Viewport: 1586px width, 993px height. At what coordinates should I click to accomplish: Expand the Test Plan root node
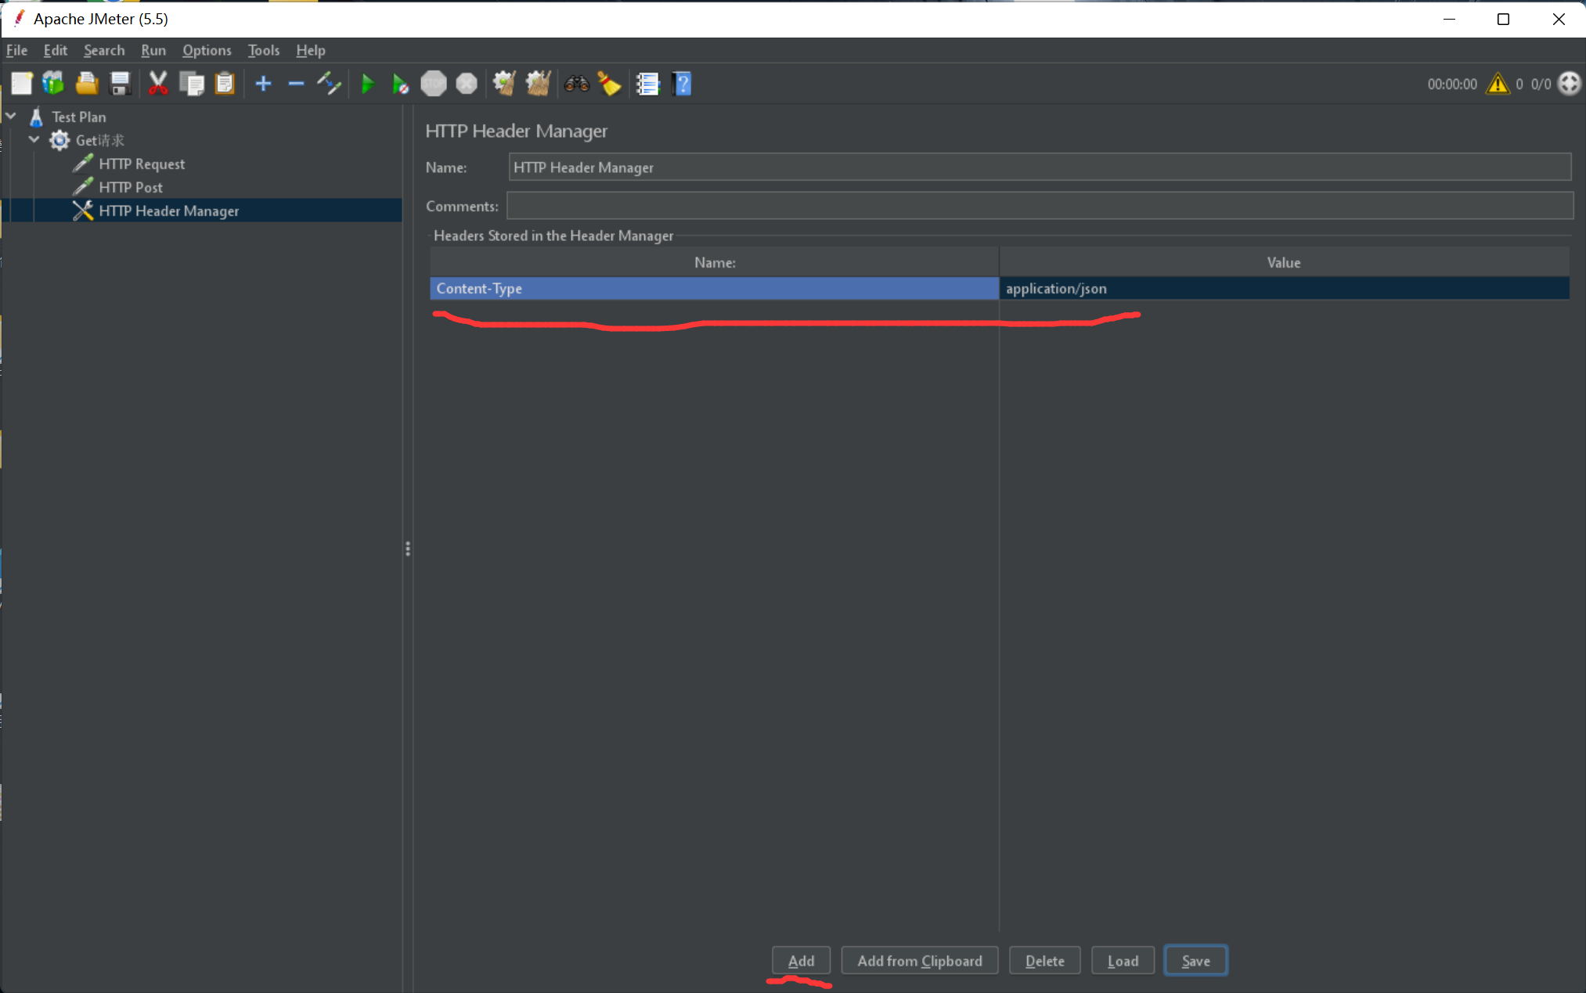coord(14,117)
